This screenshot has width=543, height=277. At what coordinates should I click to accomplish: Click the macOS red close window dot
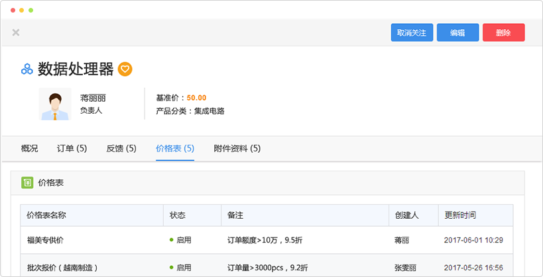(x=12, y=11)
